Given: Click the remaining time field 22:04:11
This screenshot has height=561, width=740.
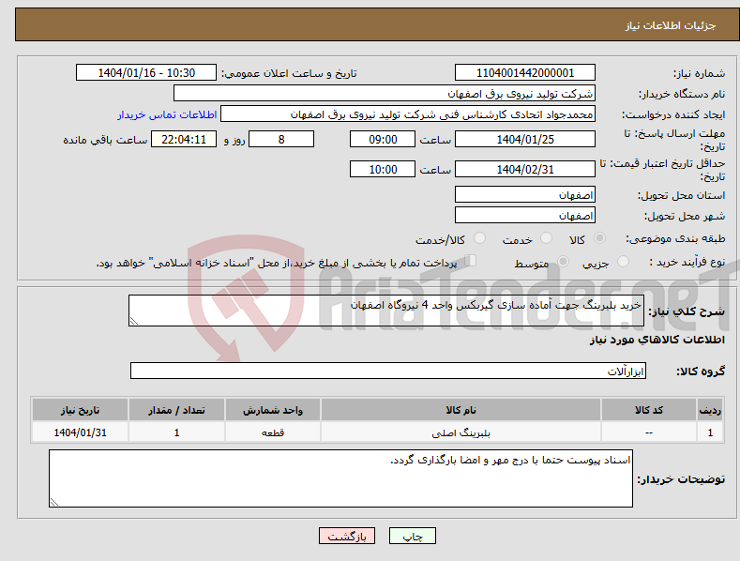Looking at the screenshot, I should point(184,139).
